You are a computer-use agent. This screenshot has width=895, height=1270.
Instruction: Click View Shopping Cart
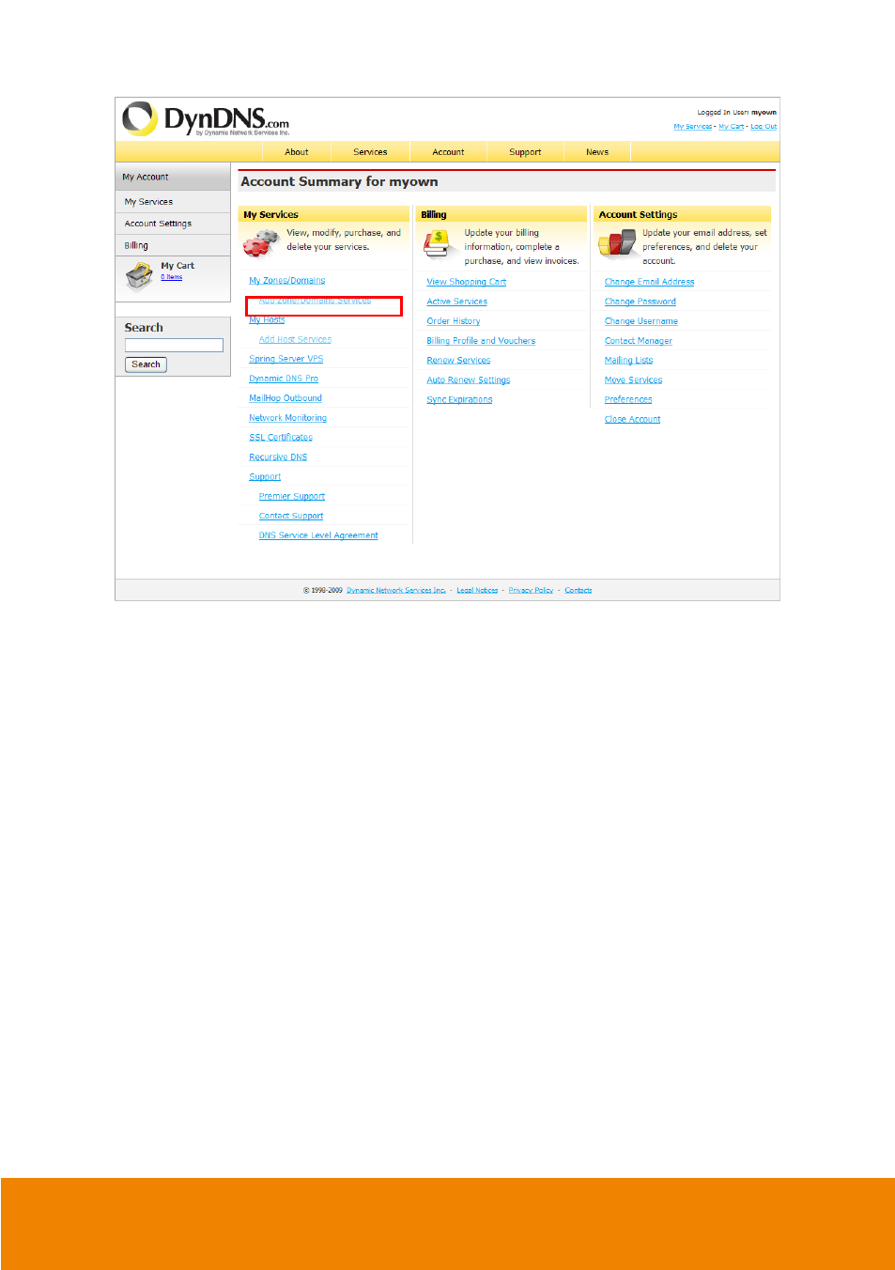click(467, 282)
